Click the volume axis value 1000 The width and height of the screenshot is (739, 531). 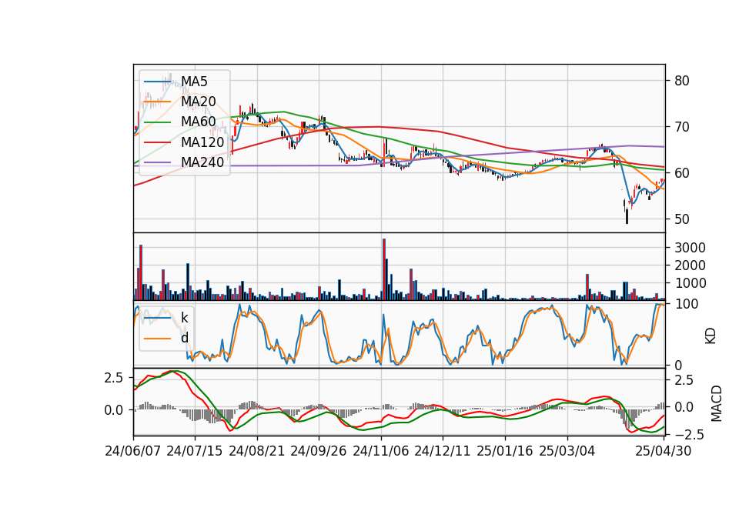pos(690,283)
